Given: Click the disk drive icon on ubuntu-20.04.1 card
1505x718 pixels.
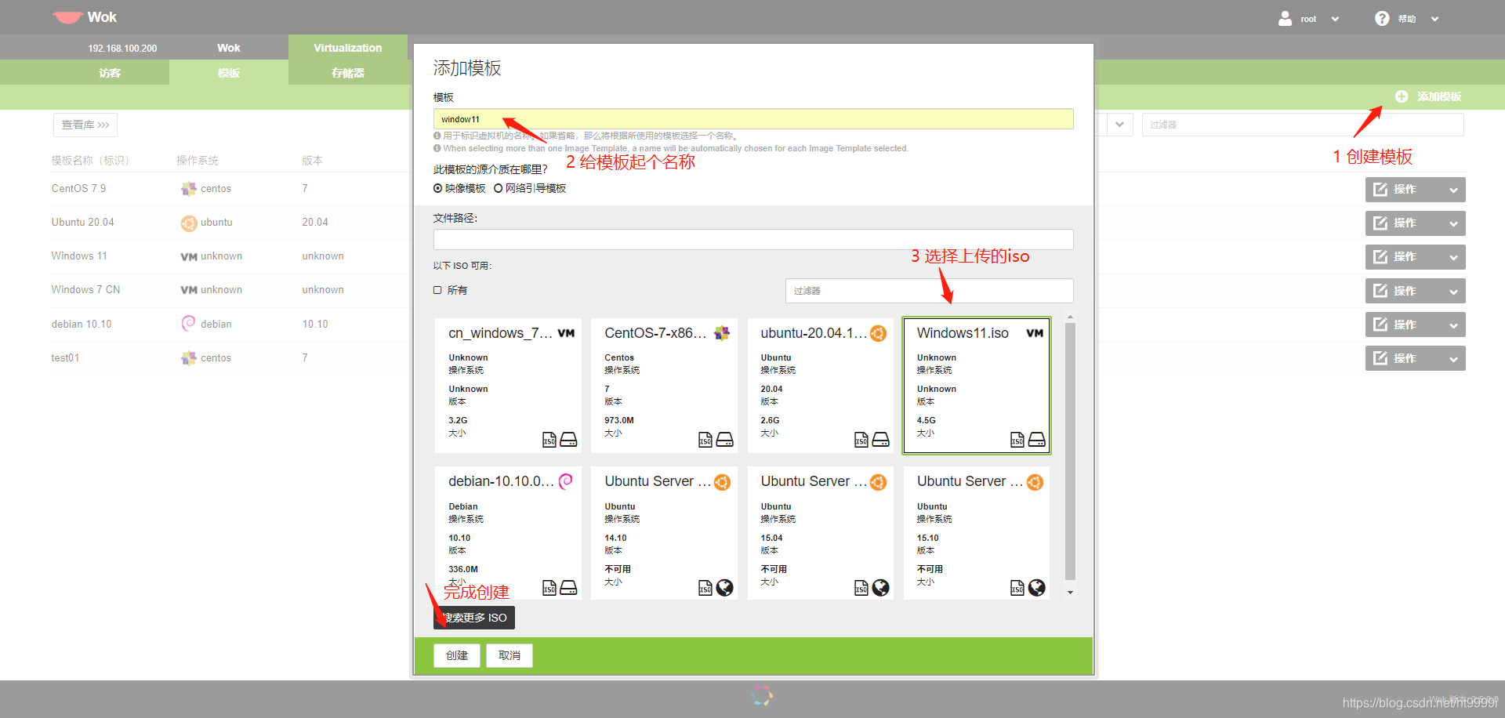Looking at the screenshot, I should 881,440.
